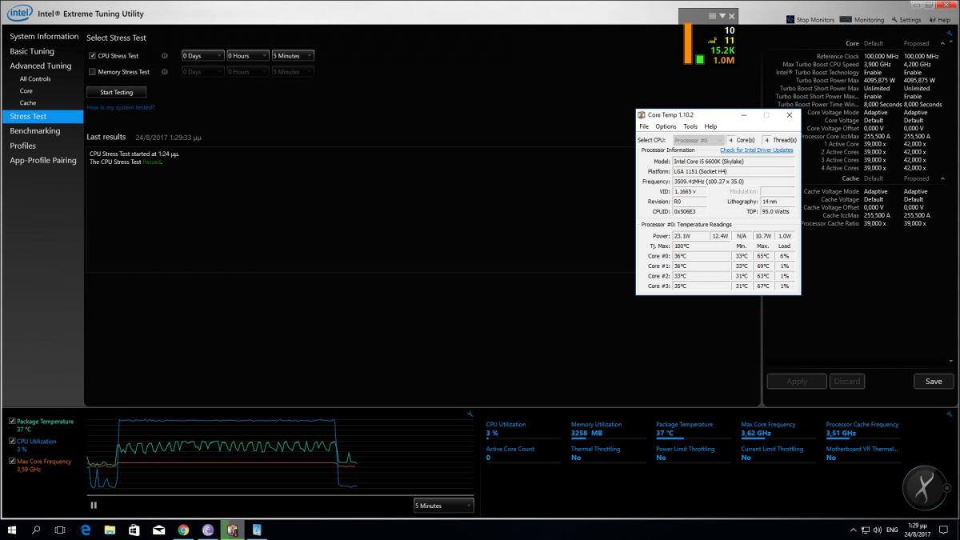Open File Explorer from taskbar
This screenshot has height=540, width=960.
pyautogui.click(x=110, y=530)
